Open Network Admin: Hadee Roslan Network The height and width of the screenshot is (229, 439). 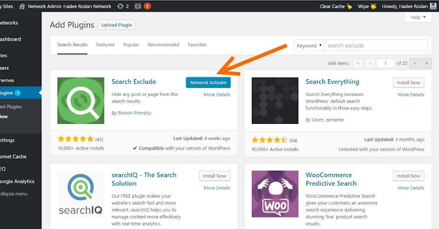pyautogui.click(x=70, y=6)
